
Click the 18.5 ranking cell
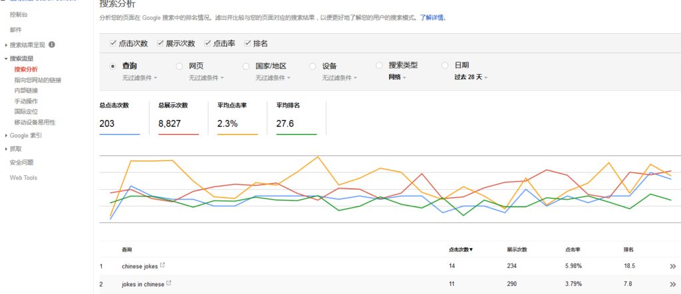coord(629,266)
